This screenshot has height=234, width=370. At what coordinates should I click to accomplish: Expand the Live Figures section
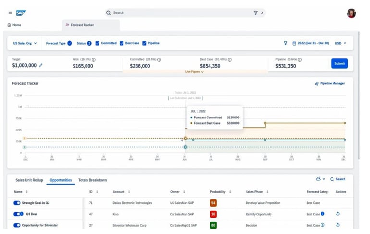195,72
